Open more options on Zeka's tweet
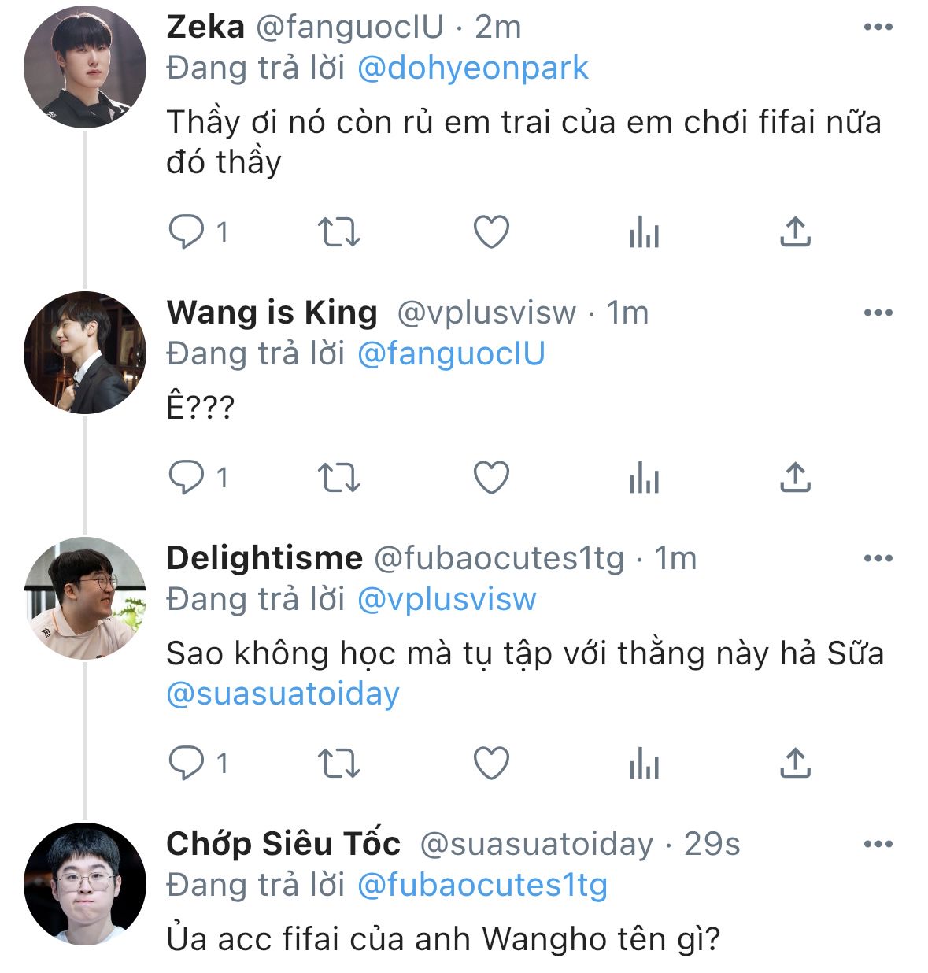Image resolution: width=928 pixels, height=973 pixels. tap(878, 28)
